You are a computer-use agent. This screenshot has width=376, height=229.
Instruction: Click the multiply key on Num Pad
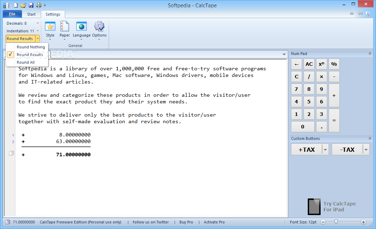(x=322, y=77)
